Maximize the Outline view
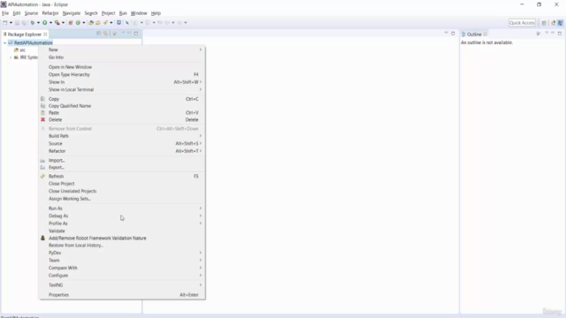The height and width of the screenshot is (318, 566). coord(560,34)
